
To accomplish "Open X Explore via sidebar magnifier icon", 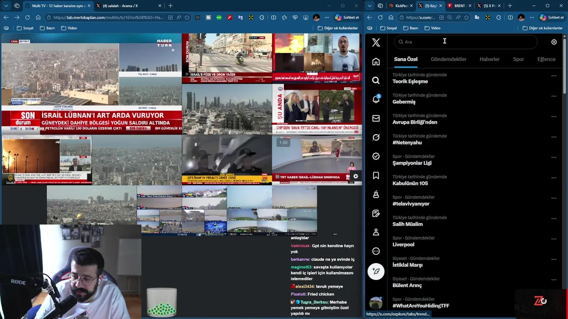I will coord(376,81).
